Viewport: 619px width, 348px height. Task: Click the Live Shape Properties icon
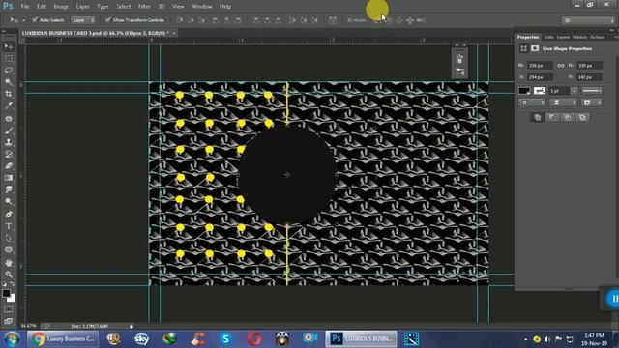(x=524, y=48)
